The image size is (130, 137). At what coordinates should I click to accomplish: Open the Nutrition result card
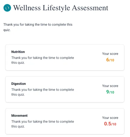point(65,57)
